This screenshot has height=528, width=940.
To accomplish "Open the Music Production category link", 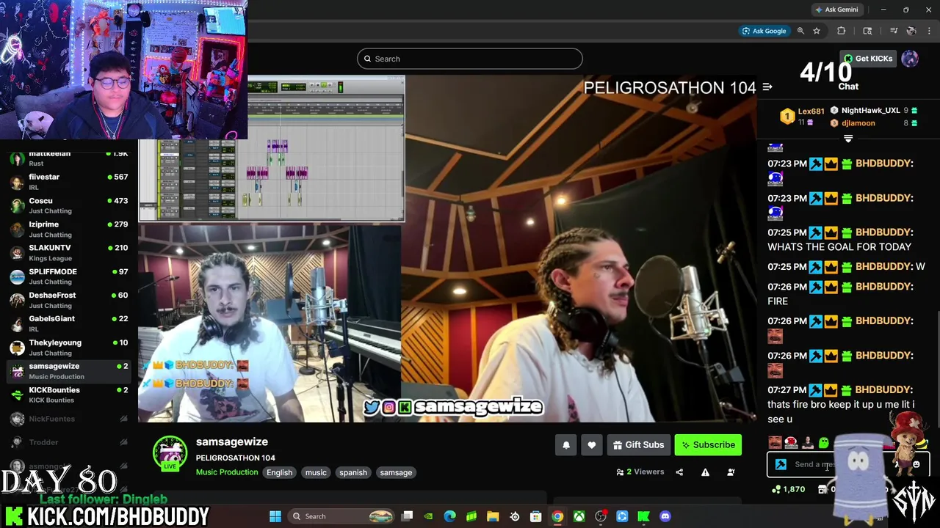I will [227, 472].
